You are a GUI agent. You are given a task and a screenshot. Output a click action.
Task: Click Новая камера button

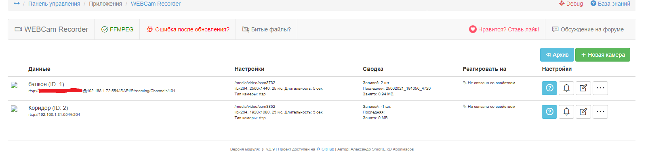tap(603, 55)
